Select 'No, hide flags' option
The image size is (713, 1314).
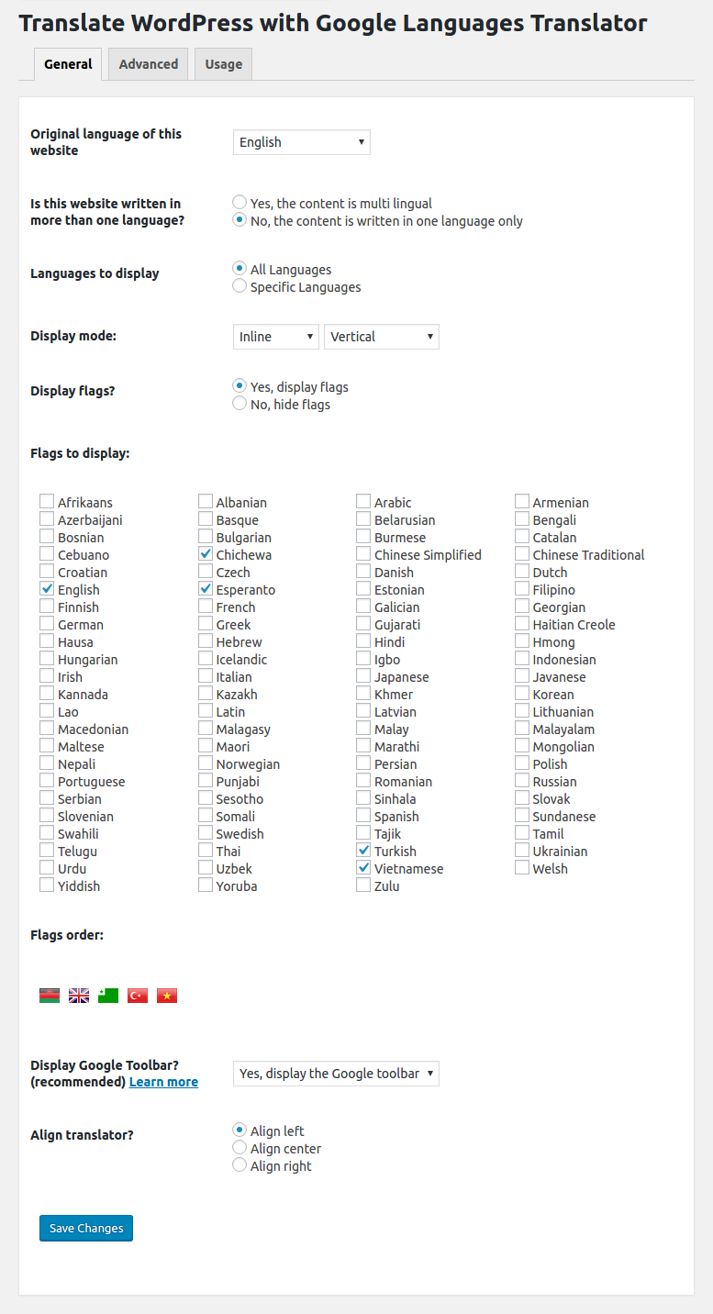(240, 404)
